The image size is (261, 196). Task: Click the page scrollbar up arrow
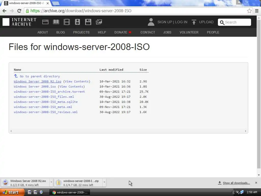click(x=259, y=18)
